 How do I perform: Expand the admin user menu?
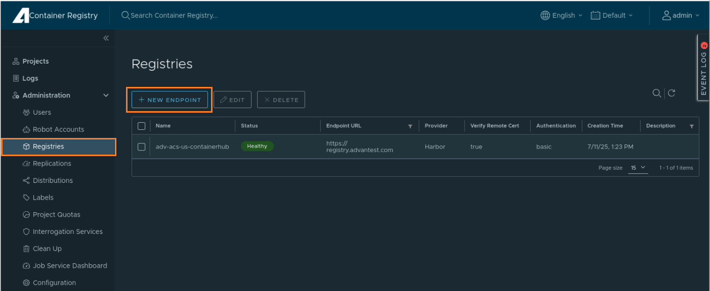[681, 16]
